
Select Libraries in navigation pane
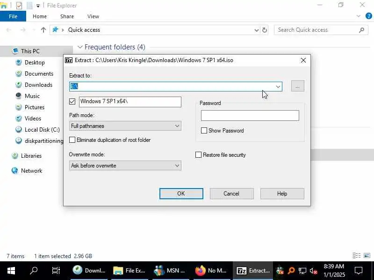[31, 156]
